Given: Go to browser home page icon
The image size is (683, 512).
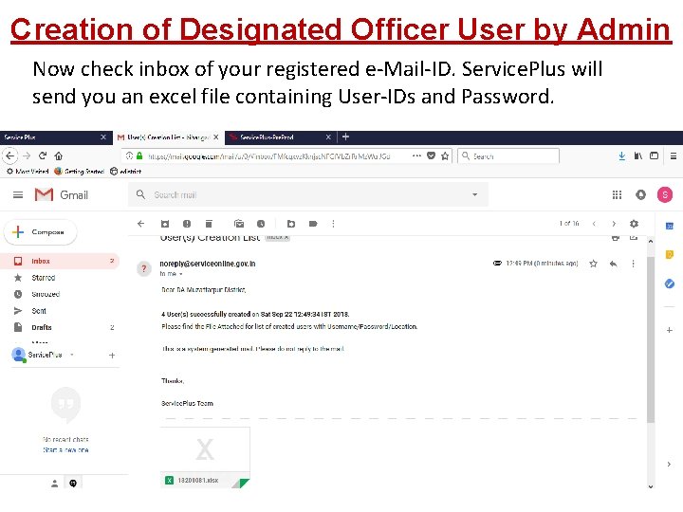Looking at the screenshot, I should (59, 155).
